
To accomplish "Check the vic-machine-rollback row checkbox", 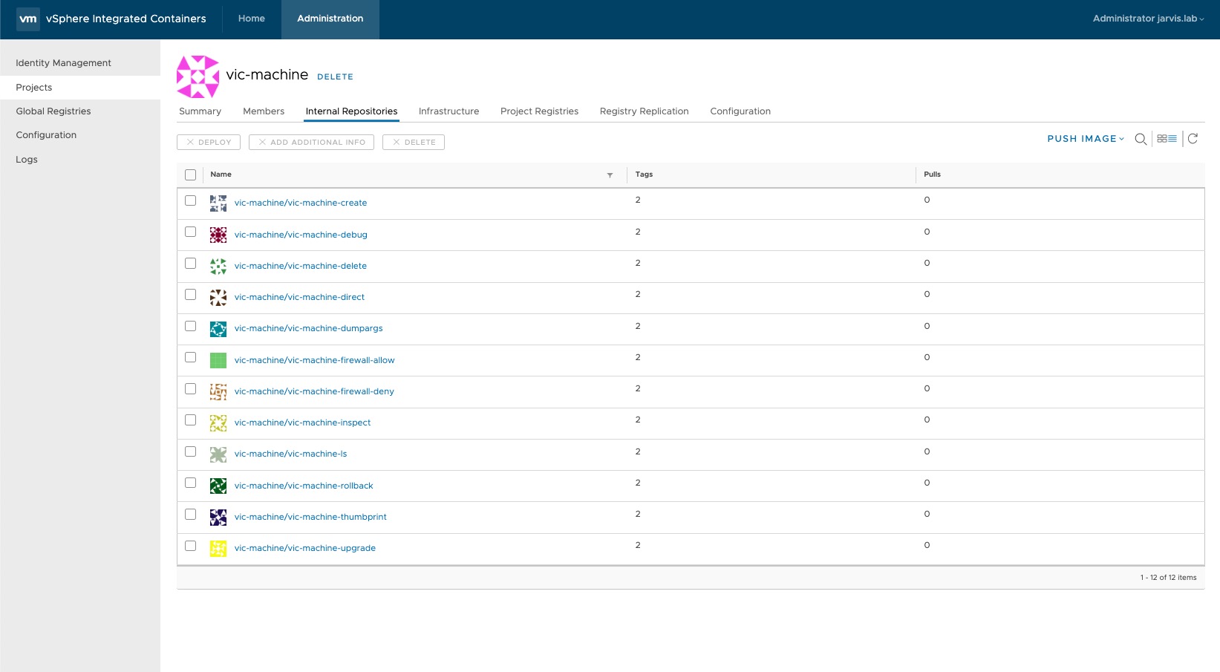I will [190, 483].
